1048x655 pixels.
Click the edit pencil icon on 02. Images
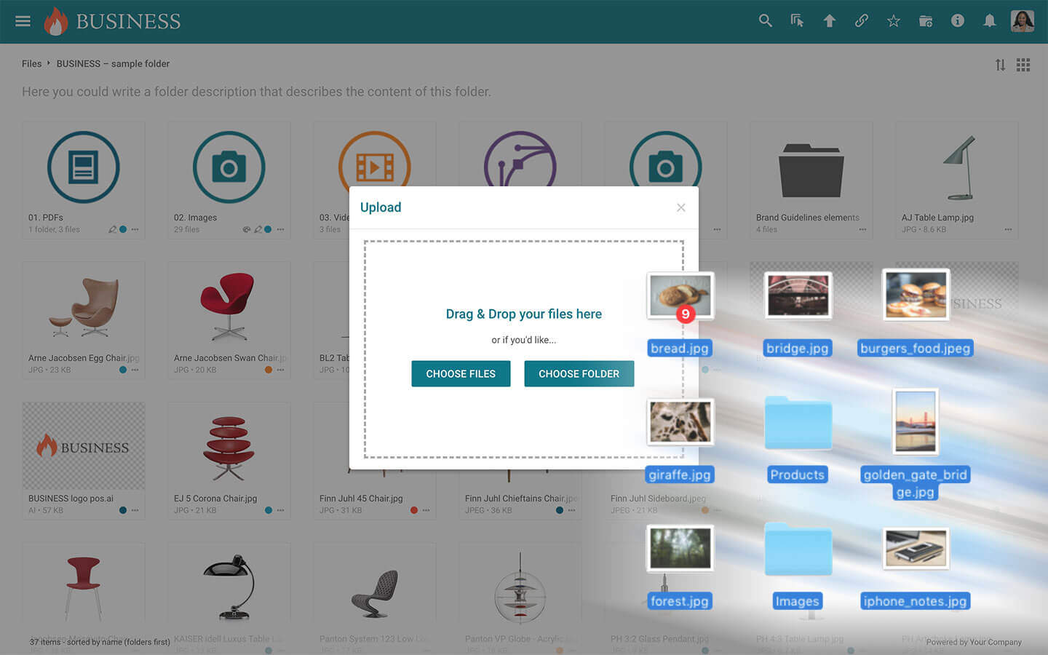point(258,229)
